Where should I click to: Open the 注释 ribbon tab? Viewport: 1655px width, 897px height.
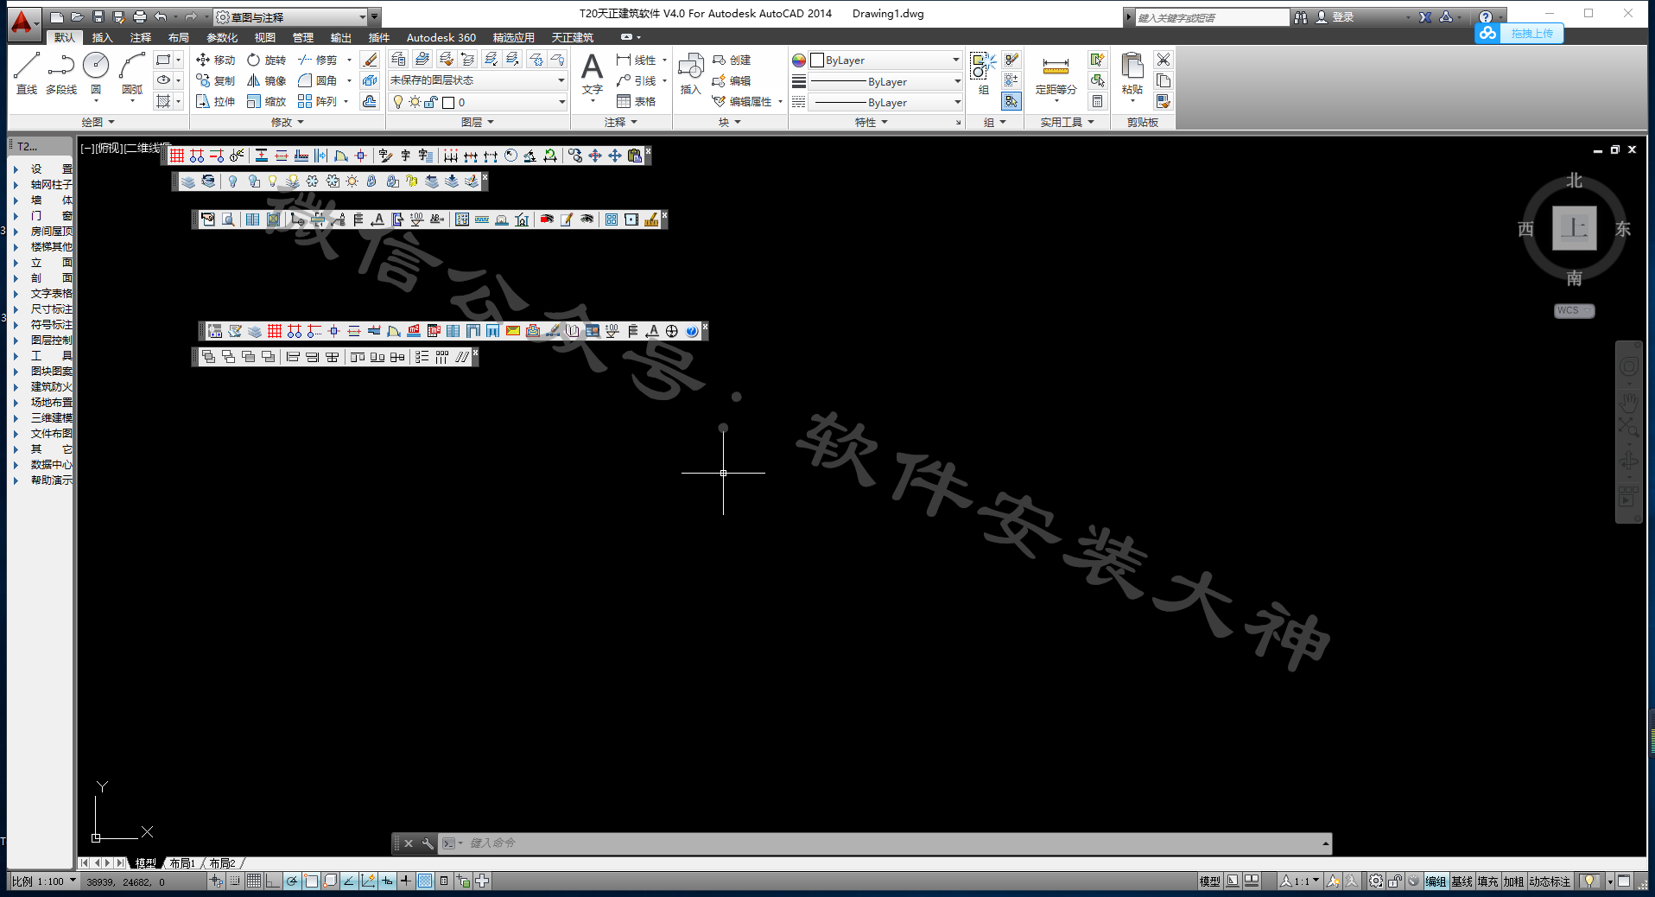coord(140,37)
